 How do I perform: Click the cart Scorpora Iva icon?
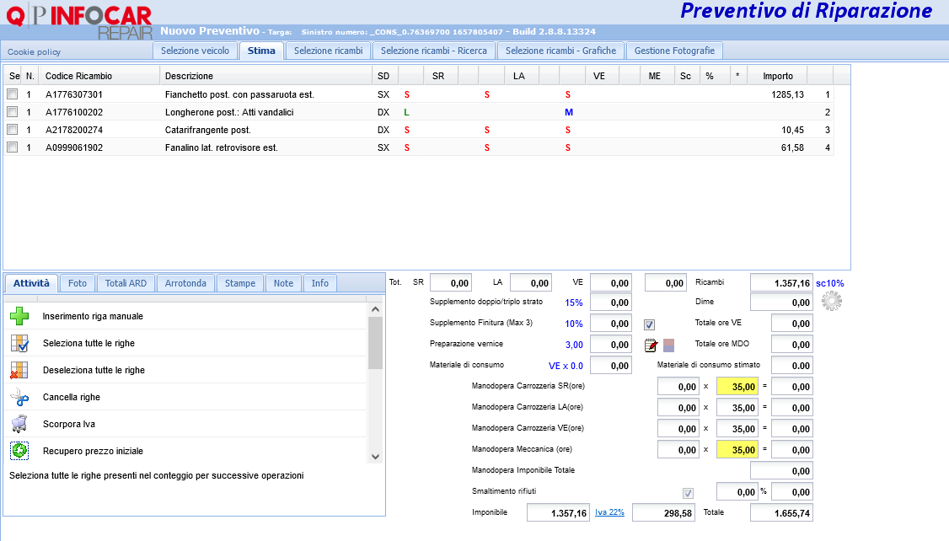19,424
